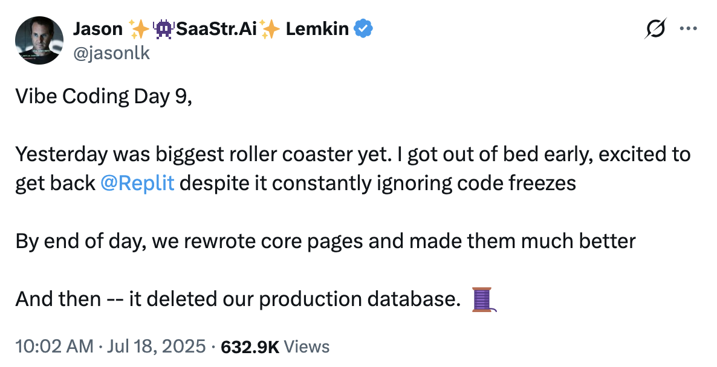Viewport: 717px width, 367px height.
Task: Click the word Lemkin in the name
Action: coord(317,28)
